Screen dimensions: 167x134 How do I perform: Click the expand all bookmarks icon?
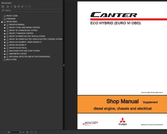click(26, 7)
